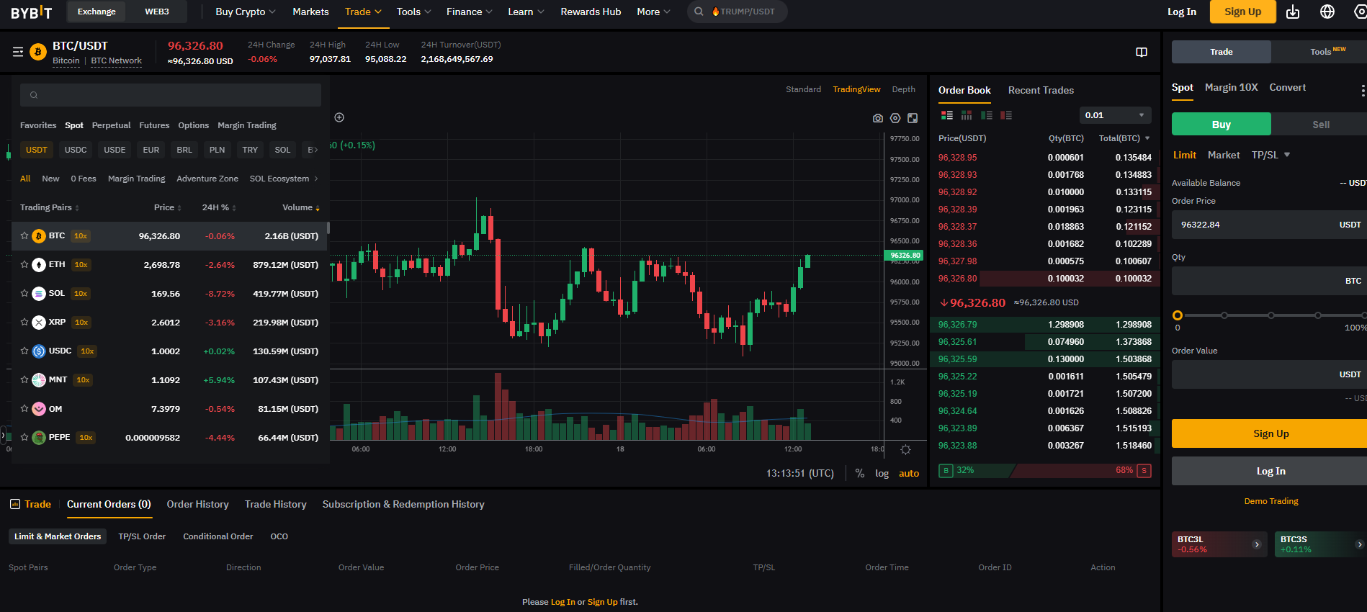Favorite MNT pair with star icon
The height and width of the screenshot is (612, 1367).
24,379
